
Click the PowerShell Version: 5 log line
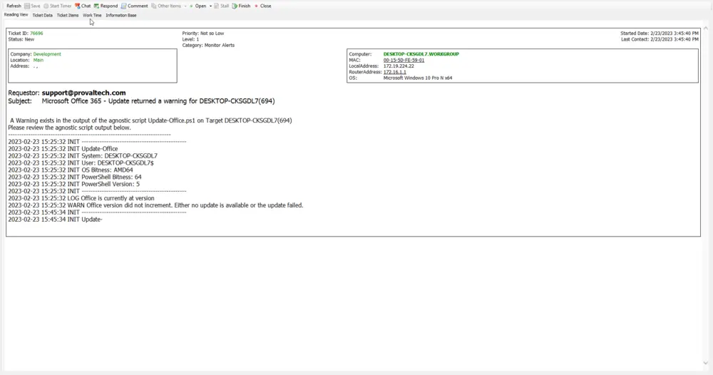pyautogui.click(x=73, y=184)
